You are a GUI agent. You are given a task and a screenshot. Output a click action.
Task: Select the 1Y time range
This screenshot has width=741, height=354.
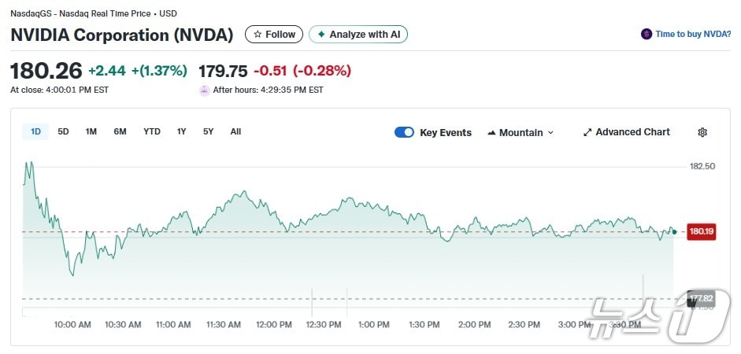pyautogui.click(x=181, y=131)
